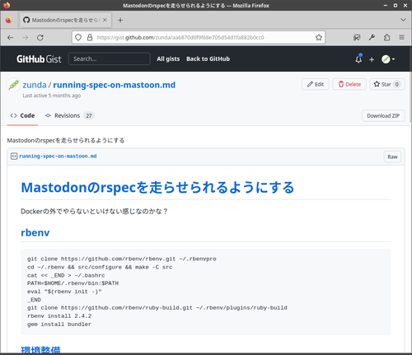The image size is (412, 355).
Task: Open the wrench developer tools icon
Action: tap(372, 37)
